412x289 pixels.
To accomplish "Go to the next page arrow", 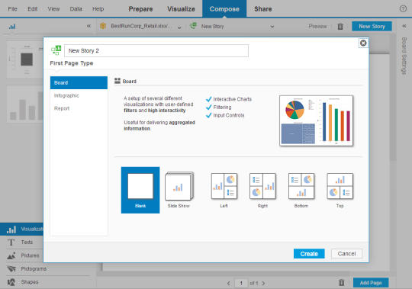I will pos(263,283).
